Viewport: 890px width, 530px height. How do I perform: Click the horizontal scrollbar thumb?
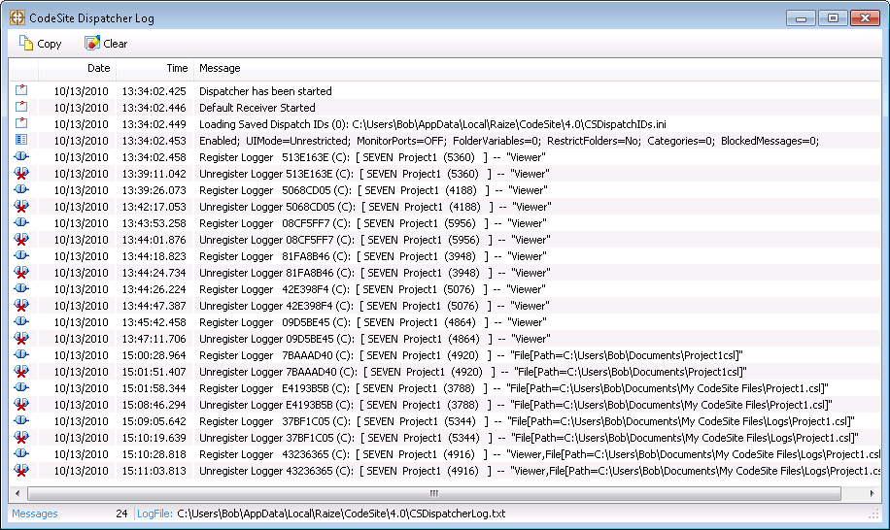tap(434, 493)
